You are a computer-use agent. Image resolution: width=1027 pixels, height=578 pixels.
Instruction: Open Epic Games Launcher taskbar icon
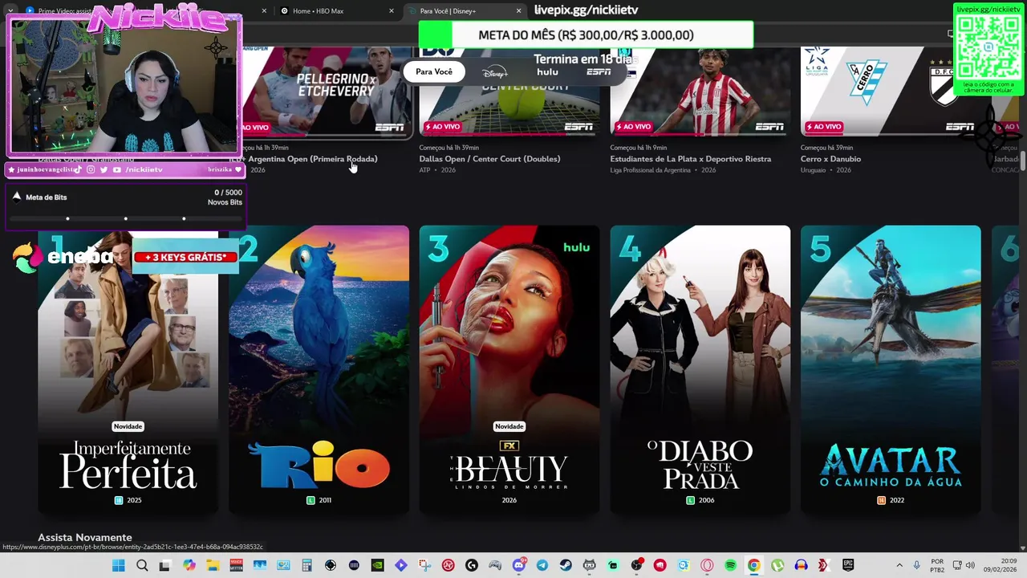coord(847,565)
